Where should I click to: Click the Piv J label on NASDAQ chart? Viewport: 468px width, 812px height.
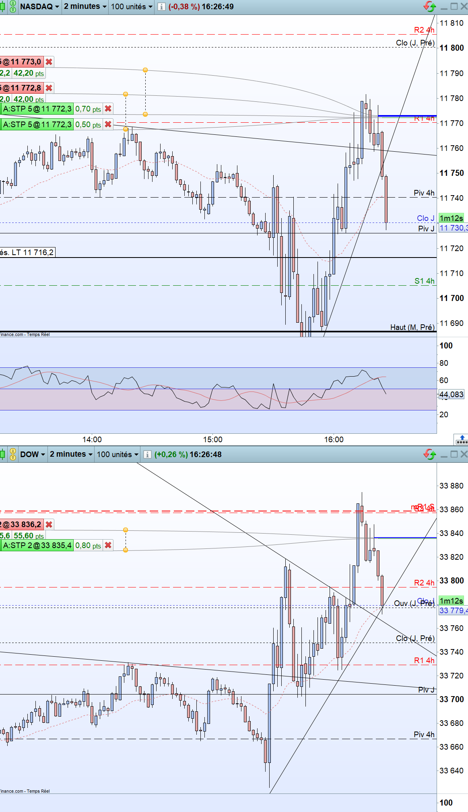[x=426, y=229]
